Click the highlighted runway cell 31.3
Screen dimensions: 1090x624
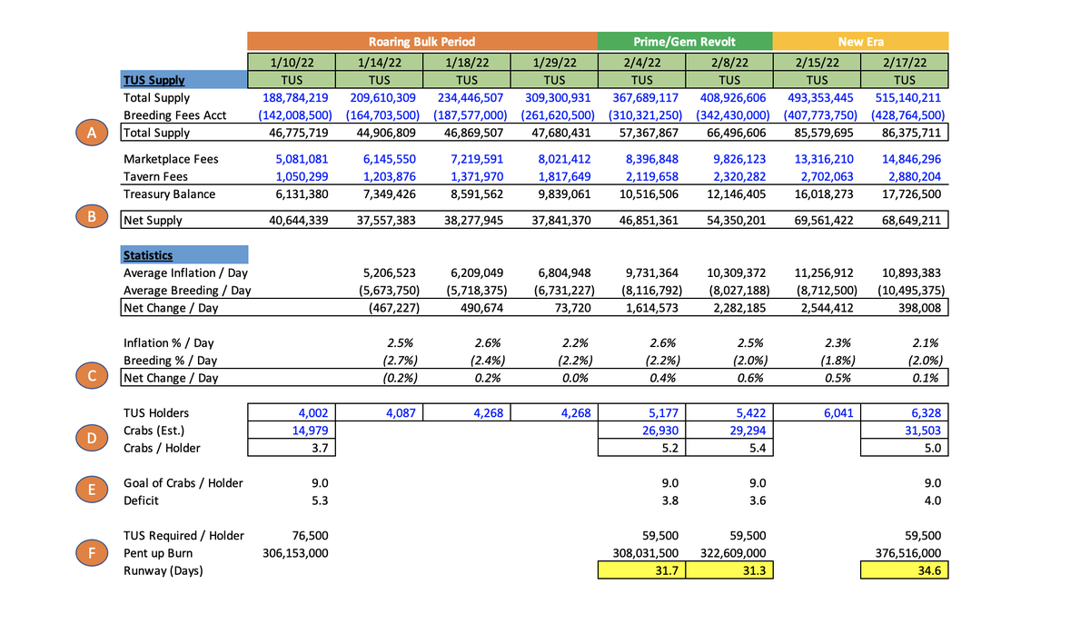[728, 570]
